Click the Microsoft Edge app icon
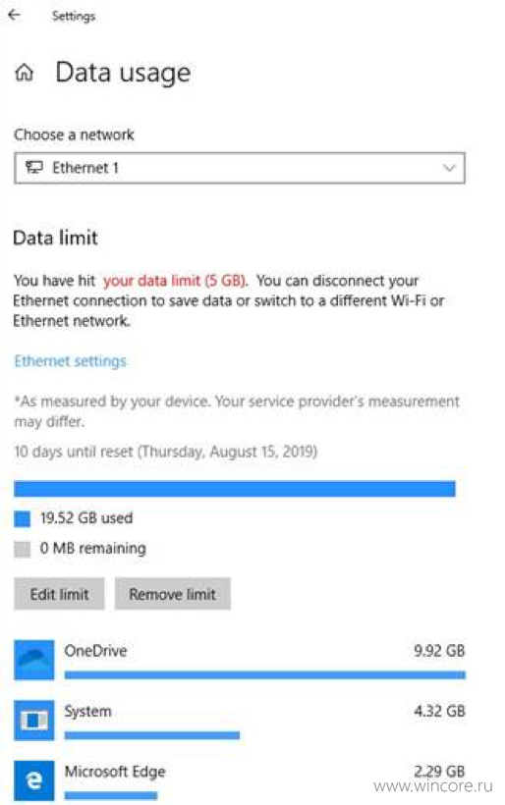This screenshot has height=805, width=505. click(34, 780)
